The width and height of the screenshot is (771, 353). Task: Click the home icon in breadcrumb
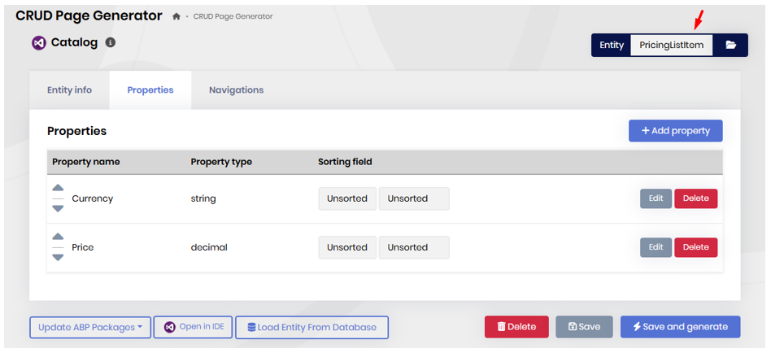coord(176,17)
